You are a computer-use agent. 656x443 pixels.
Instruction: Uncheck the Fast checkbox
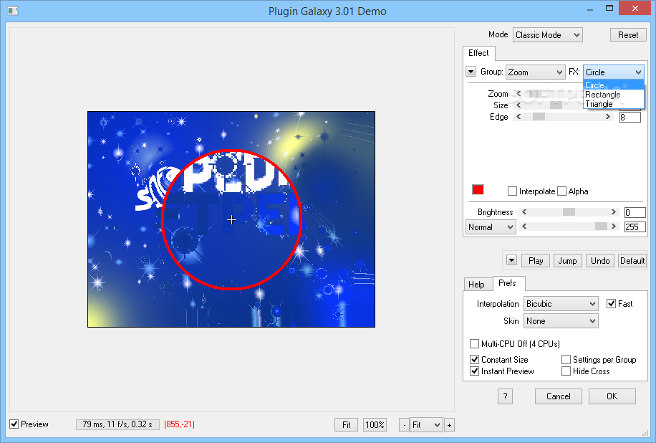point(611,303)
